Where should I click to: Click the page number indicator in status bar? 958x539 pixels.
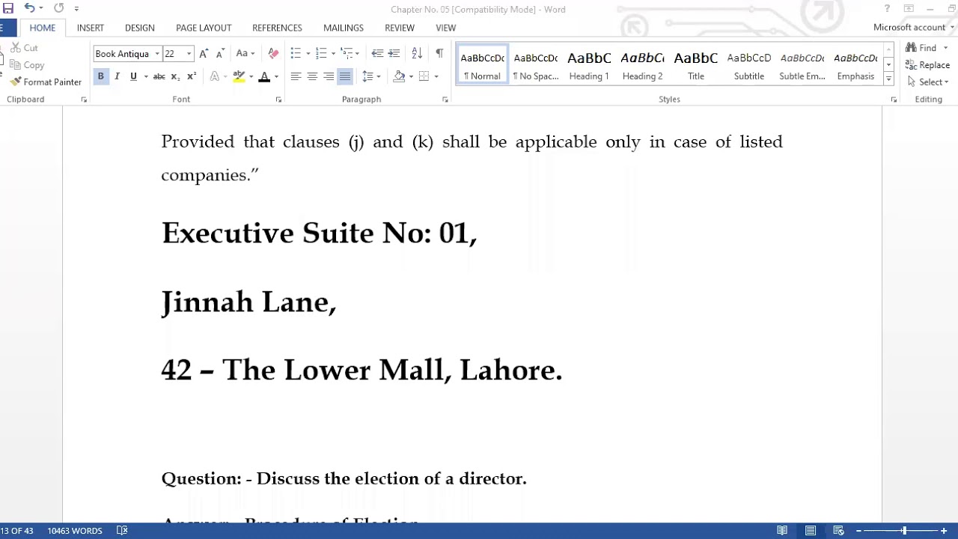(16, 531)
